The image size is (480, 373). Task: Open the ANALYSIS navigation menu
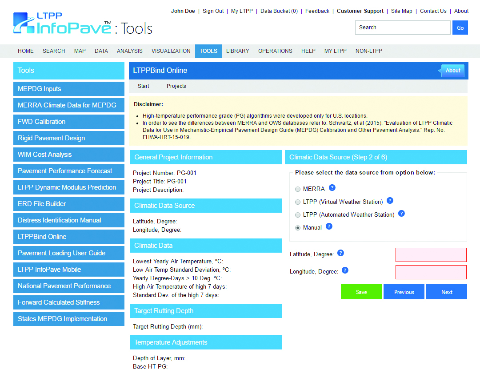click(x=130, y=51)
